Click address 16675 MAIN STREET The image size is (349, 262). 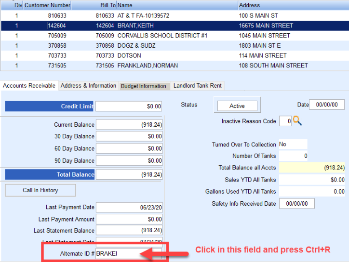pyautogui.click(x=266, y=26)
